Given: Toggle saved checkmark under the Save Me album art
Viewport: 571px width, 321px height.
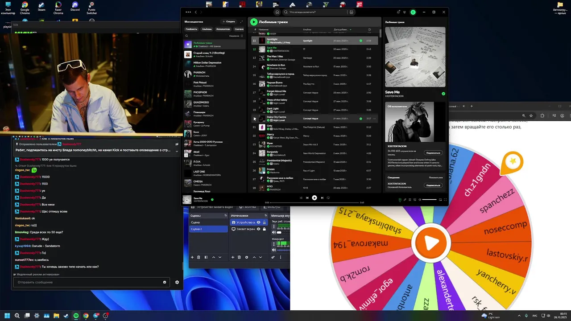Looking at the screenshot, I should point(443,94).
